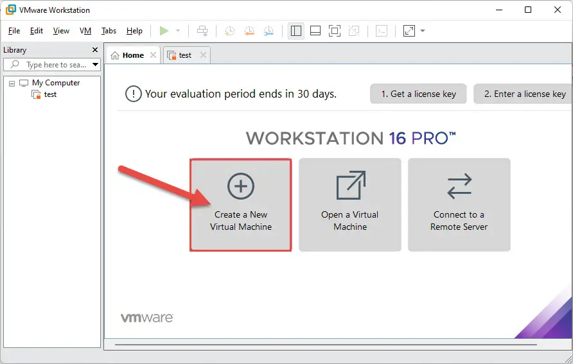The height and width of the screenshot is (364, 573).
Task: Click Connect to a Remote Server tile
Action: click(x=459, y=205)
